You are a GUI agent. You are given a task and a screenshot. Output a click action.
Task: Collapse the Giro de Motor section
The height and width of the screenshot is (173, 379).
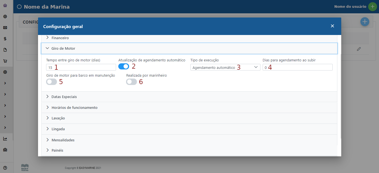pos(63,48)
